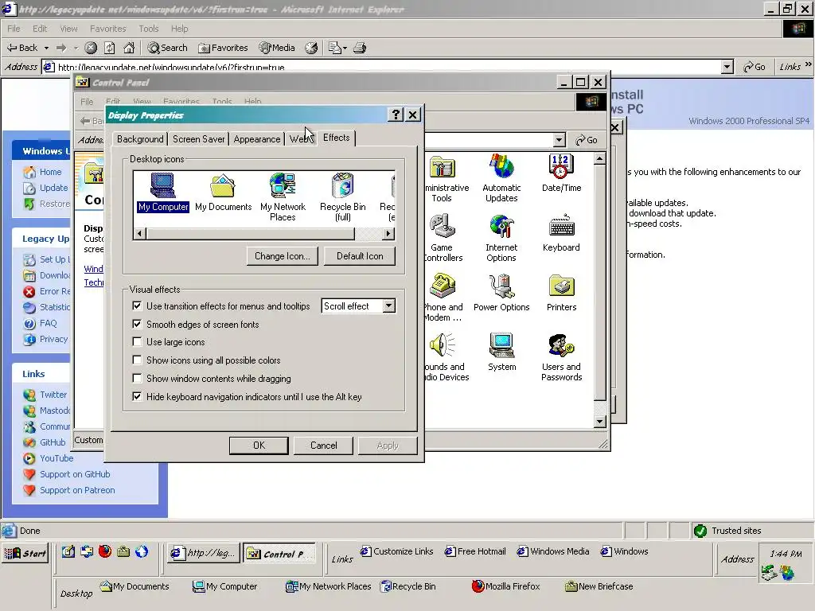
Task: Switch to the Appearance tab
Action: 257,138
